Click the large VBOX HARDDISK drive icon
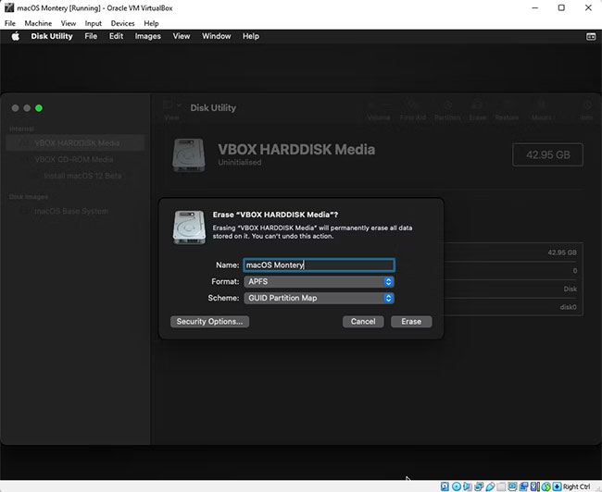The height and width of the screenshot is (492, 602). pos(189,155)
